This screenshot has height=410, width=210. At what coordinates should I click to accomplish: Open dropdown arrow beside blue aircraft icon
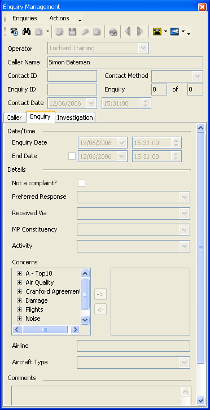click(x=183, y=32)
